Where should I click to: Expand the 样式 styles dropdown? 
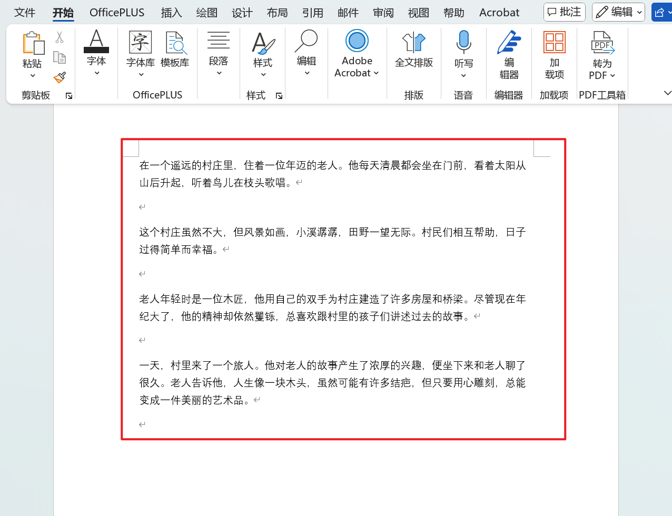click(x=263, y=75)
